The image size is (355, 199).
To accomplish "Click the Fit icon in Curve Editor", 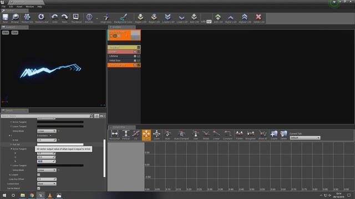I will click(136, 135).
